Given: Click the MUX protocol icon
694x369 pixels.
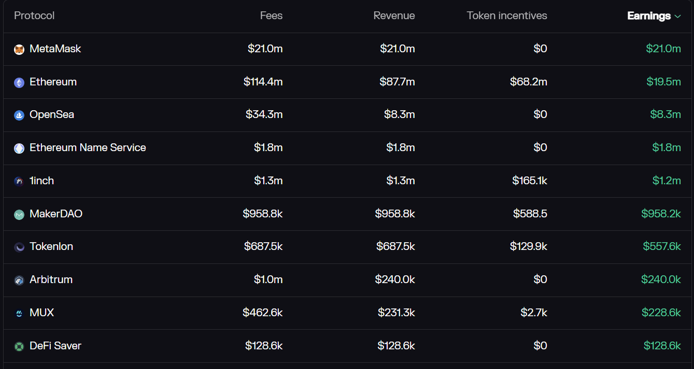Looking at the screenshot, I should pyautogui.click(x=19, y=314).
